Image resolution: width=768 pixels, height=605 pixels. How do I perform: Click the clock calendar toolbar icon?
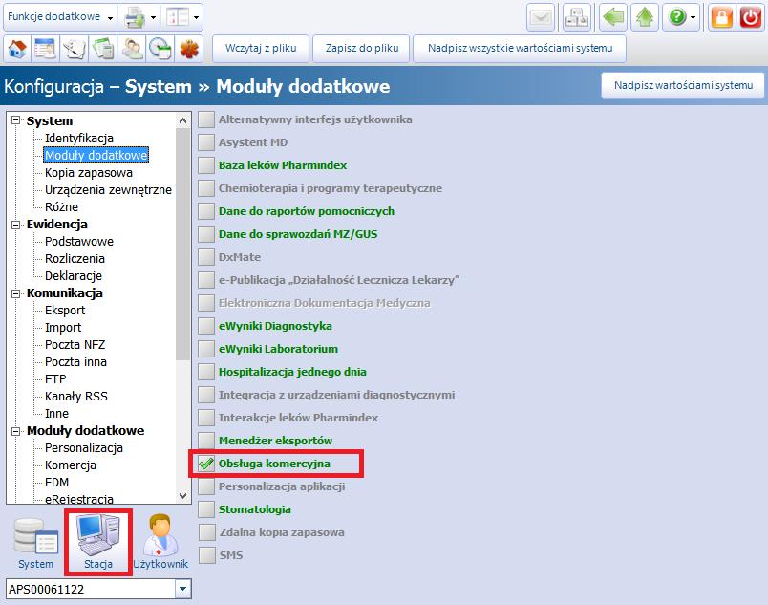[x=160, y=49]
